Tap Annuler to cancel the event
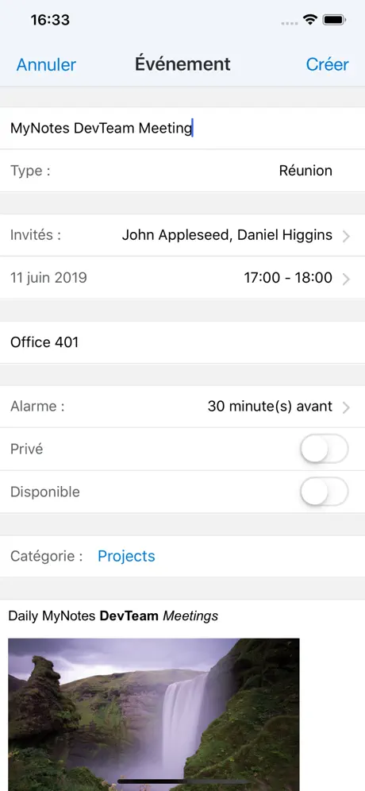This screenshot has width=365, height=791. point(46,64)
